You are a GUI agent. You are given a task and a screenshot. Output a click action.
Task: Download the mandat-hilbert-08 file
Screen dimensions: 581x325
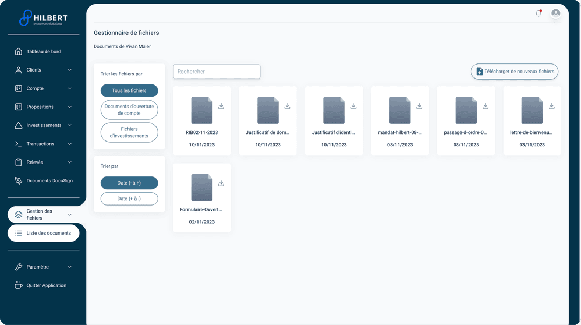[420, 107]
